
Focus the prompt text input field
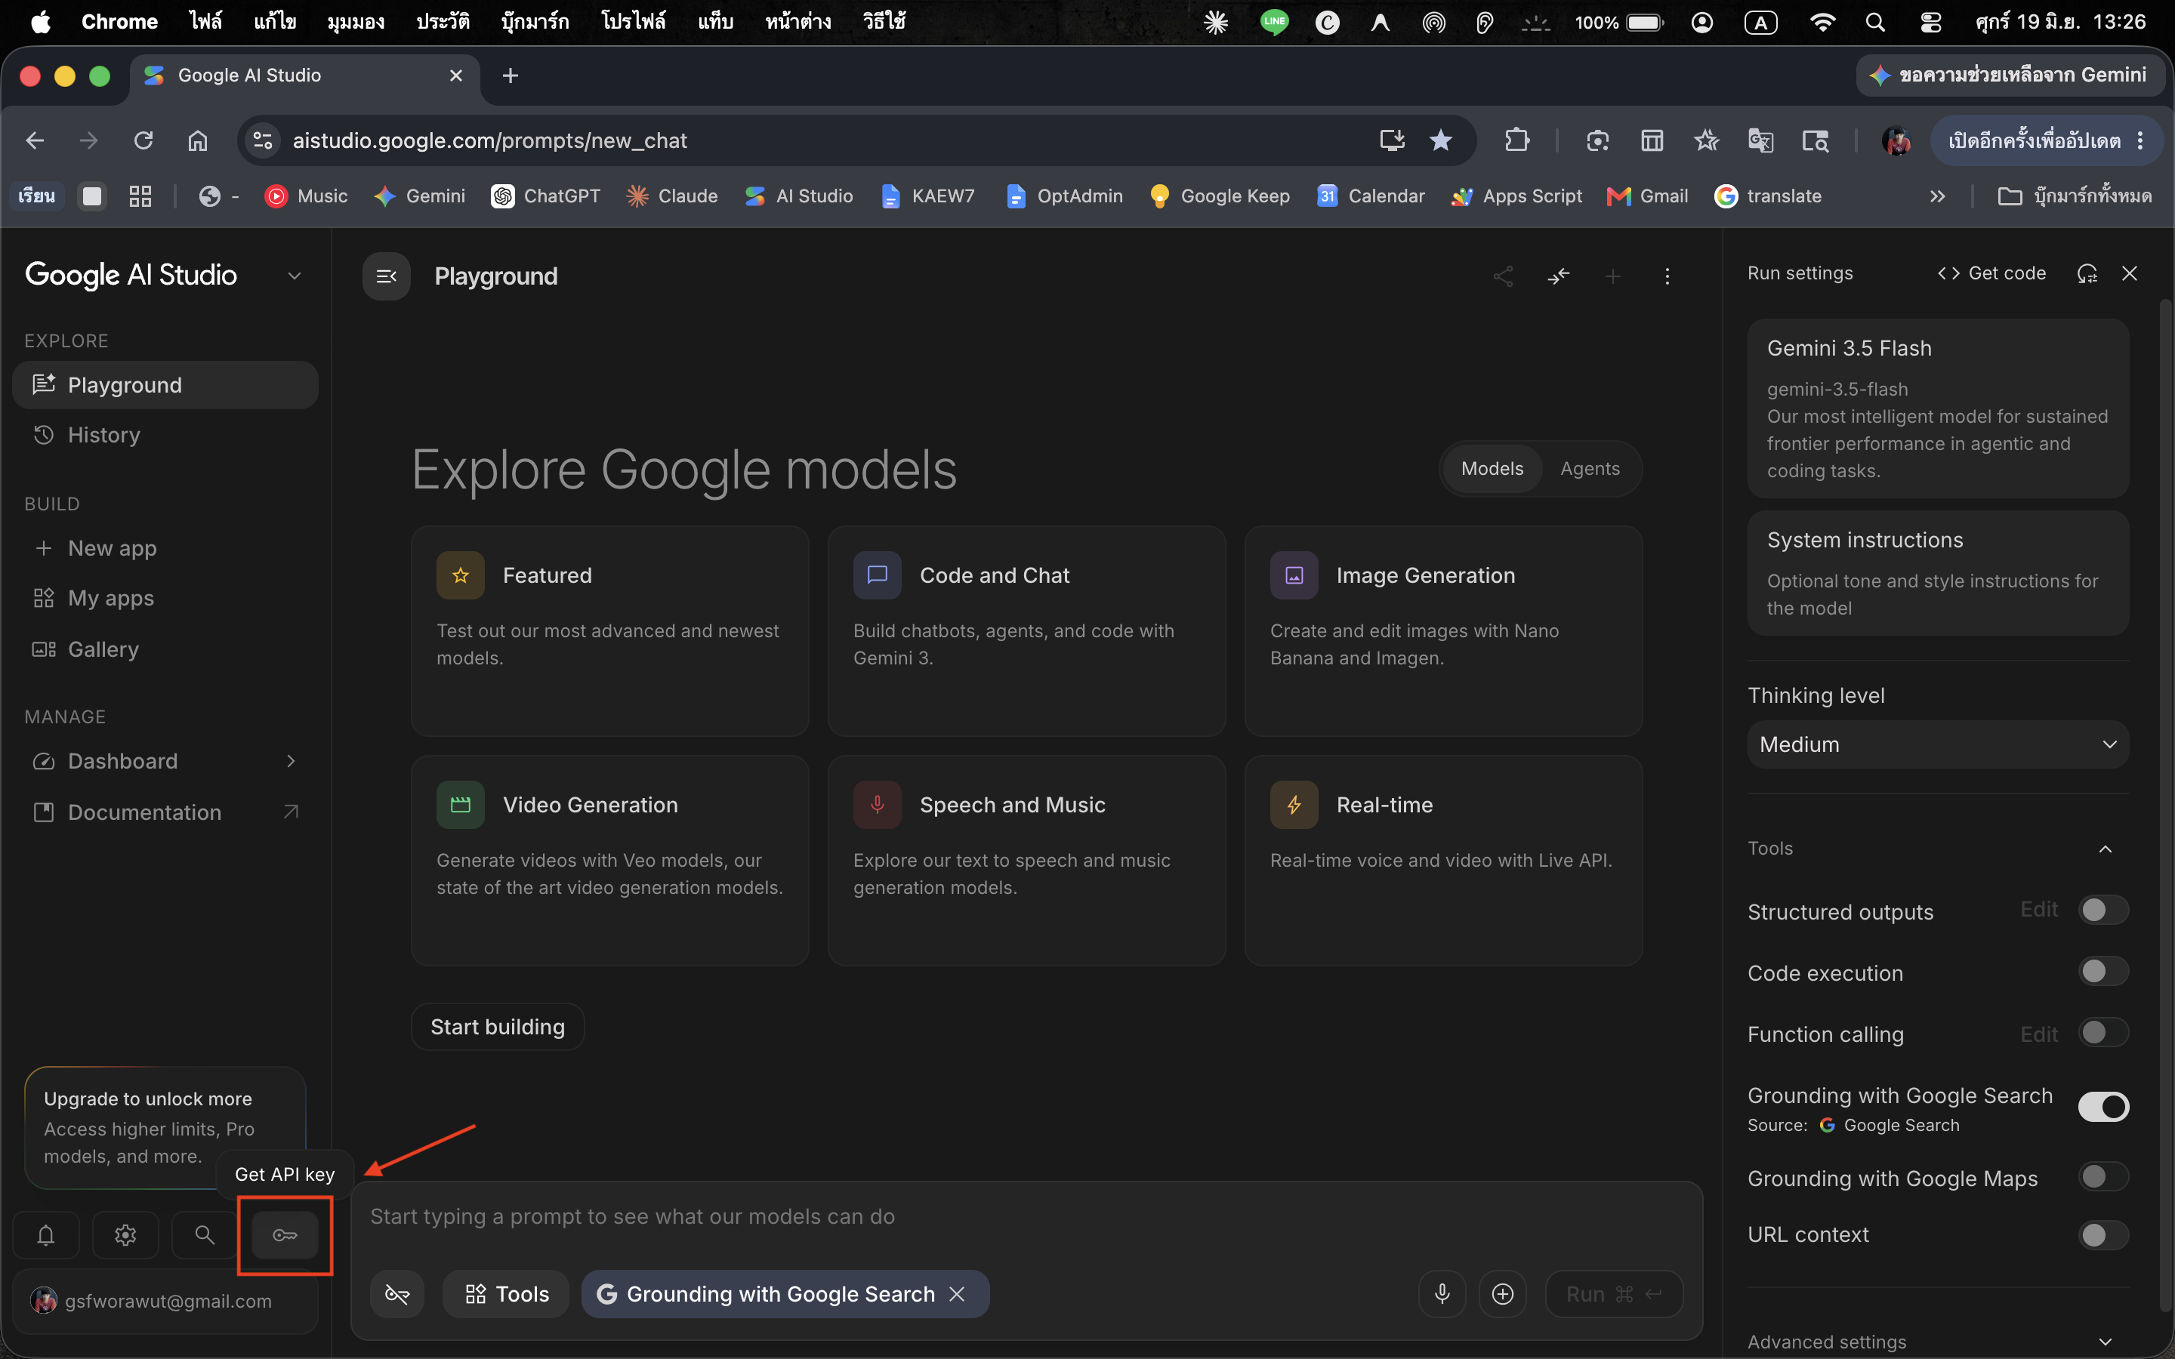[1026, 1217]
